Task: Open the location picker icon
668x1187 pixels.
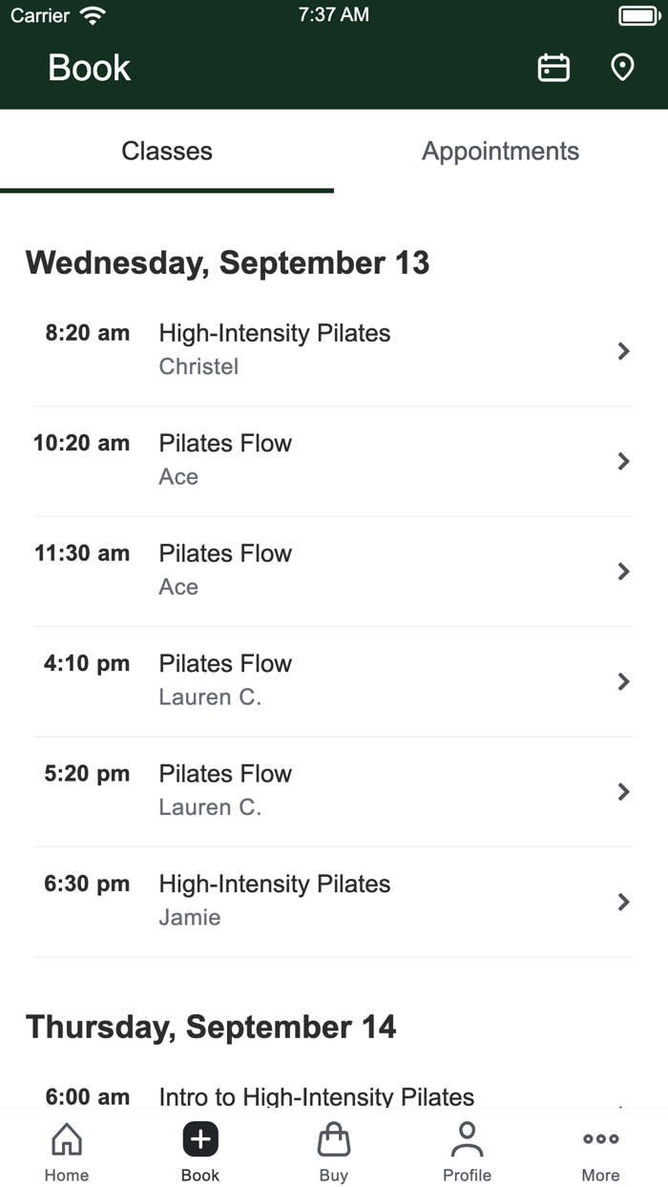Action: [622, 67]
